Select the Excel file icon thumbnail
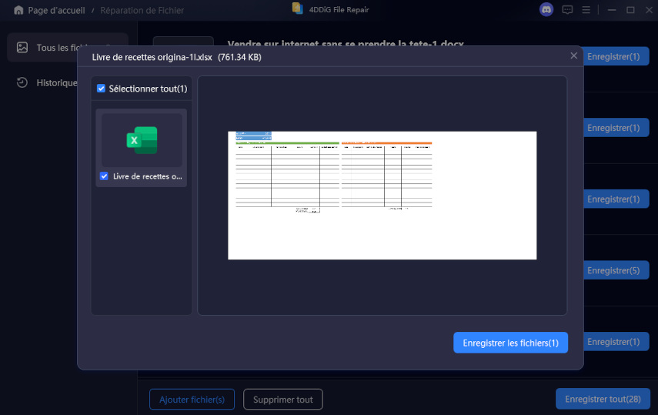658x415 pixels. point(142,140)
